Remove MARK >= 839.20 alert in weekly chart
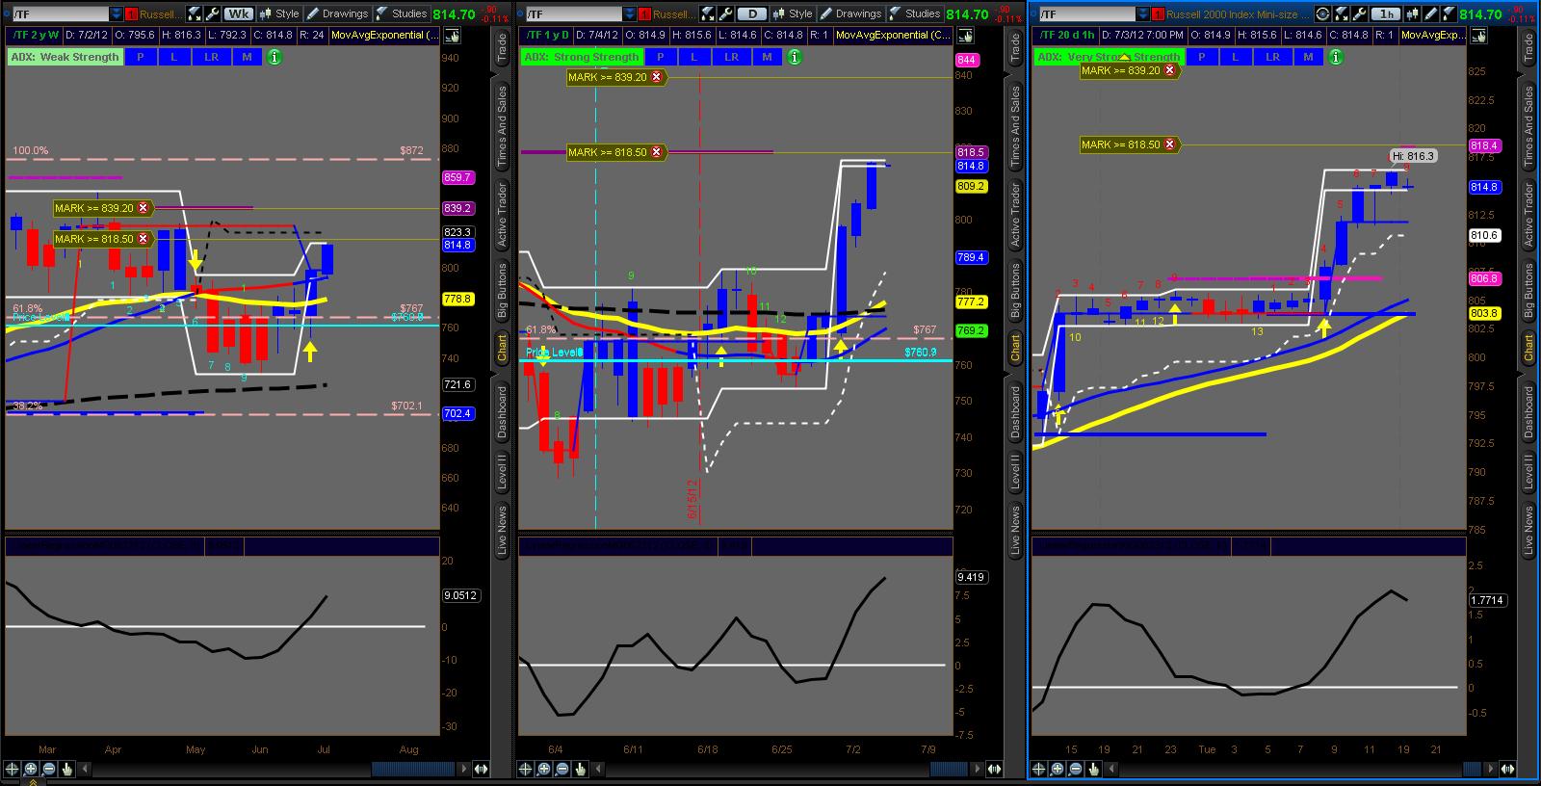This screenshot has width=1541, height=786. point(144,208)
